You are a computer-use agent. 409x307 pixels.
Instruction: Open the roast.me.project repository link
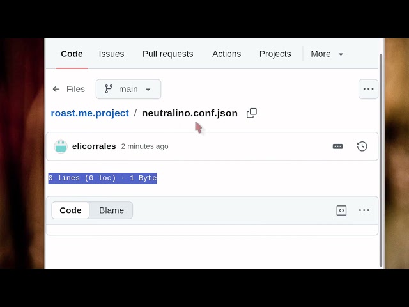(x=89, y=113)
